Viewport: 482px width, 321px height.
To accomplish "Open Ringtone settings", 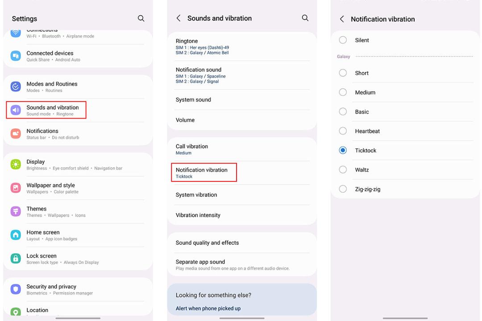I will tap(242, 47).
